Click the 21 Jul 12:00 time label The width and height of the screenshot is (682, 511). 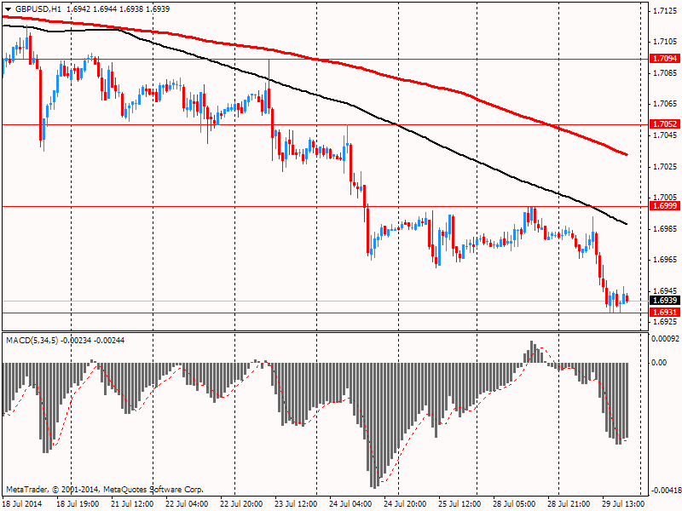132,504
